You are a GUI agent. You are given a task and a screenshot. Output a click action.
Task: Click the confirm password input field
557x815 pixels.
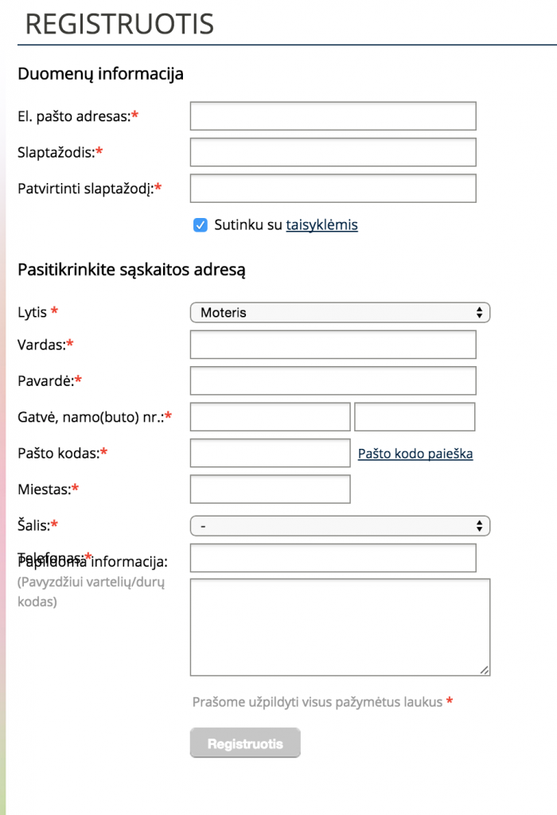(x=333, y=189)
